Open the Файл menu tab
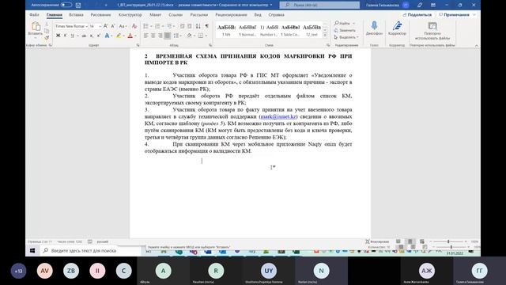The image size is (506, 285). 34,15
